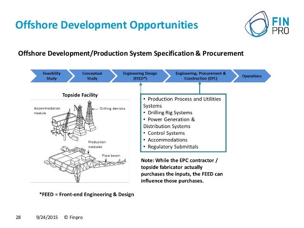Click the Drilling Rig Systems bullet
This screenshot has height=228, width=304.
coord(168,112)
